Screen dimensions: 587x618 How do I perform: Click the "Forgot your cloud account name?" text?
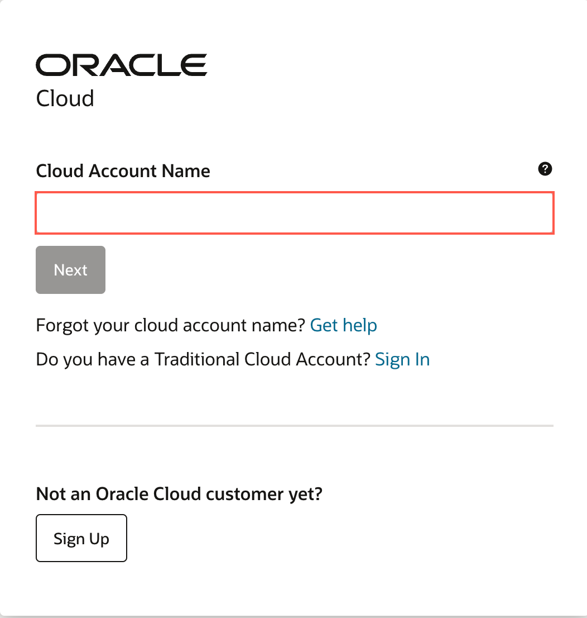tap(171, 325)
